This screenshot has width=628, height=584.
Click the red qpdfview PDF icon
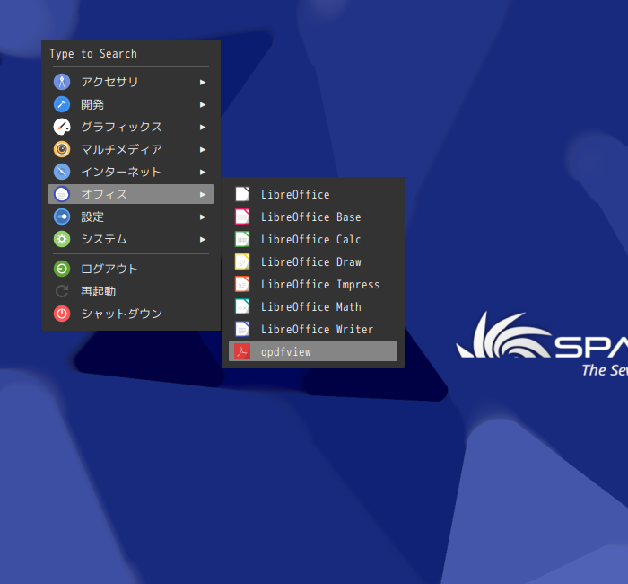(x=242, y=351)
